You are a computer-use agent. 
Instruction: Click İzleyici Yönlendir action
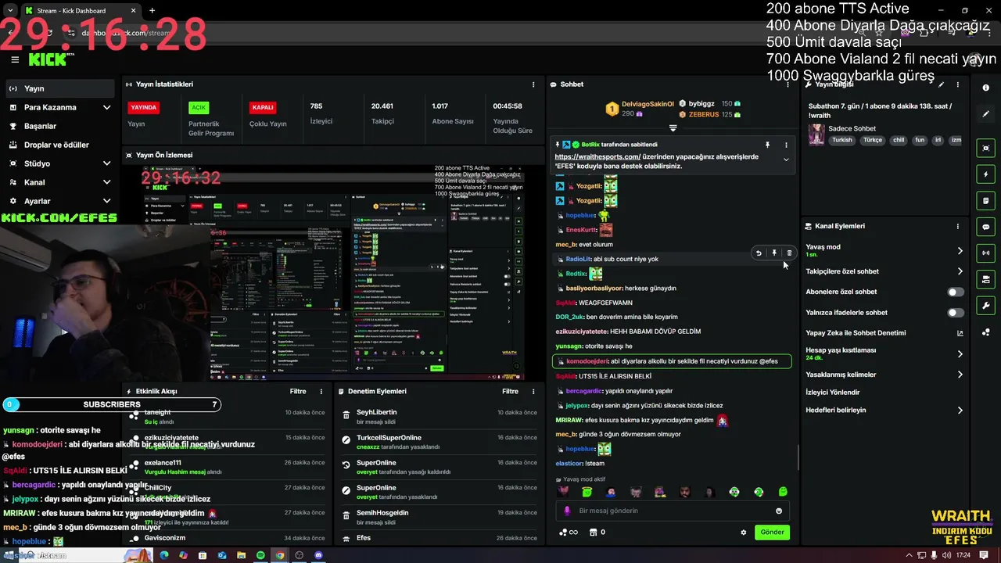click(832, 393)
